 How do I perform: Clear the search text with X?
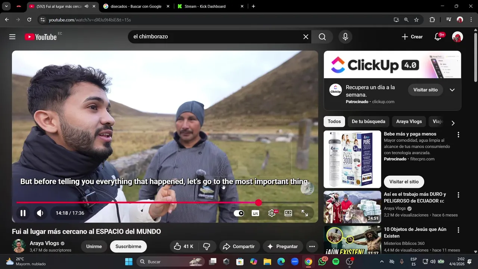[306, 37]
